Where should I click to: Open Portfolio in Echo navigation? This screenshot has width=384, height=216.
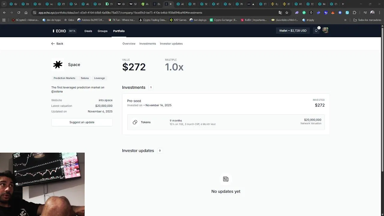coord(119,31)
